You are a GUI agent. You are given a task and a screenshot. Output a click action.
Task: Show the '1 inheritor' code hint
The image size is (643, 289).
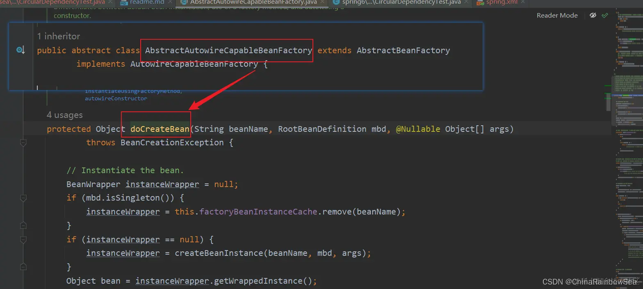coord(59,36)
